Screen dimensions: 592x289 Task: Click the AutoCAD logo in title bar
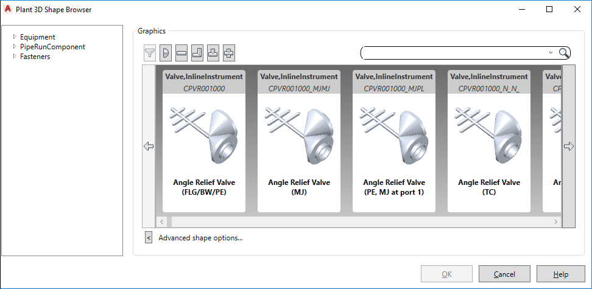point(7,10)
